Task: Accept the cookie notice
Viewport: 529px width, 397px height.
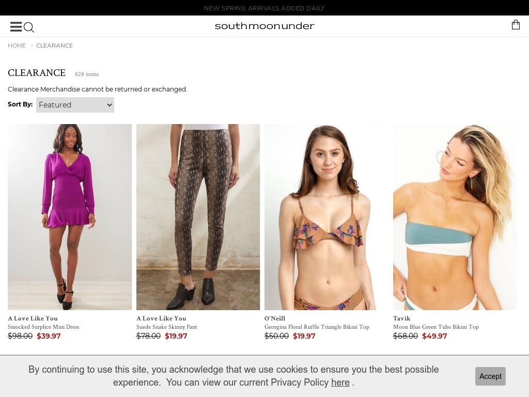Action: click(490, 376)
